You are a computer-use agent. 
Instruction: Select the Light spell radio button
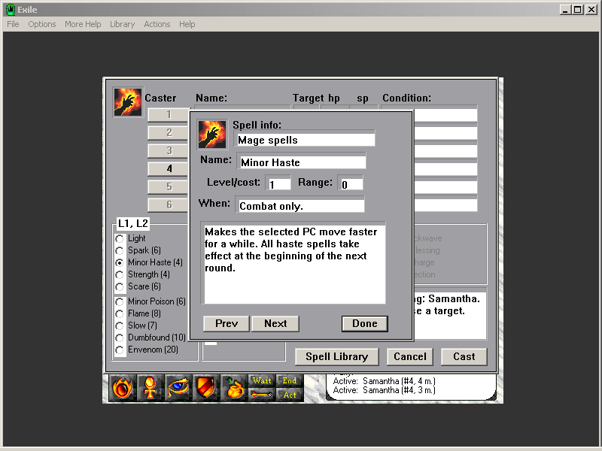coord(120,238)
